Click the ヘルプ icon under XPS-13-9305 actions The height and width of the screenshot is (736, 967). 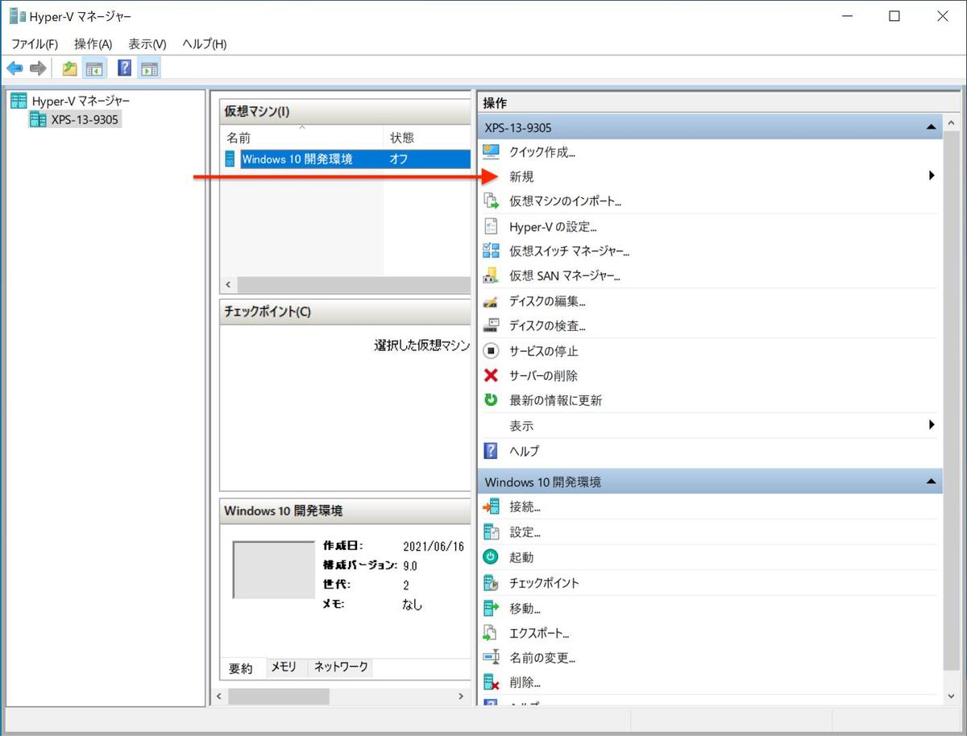pyautogui.click(x=491, y=451)
